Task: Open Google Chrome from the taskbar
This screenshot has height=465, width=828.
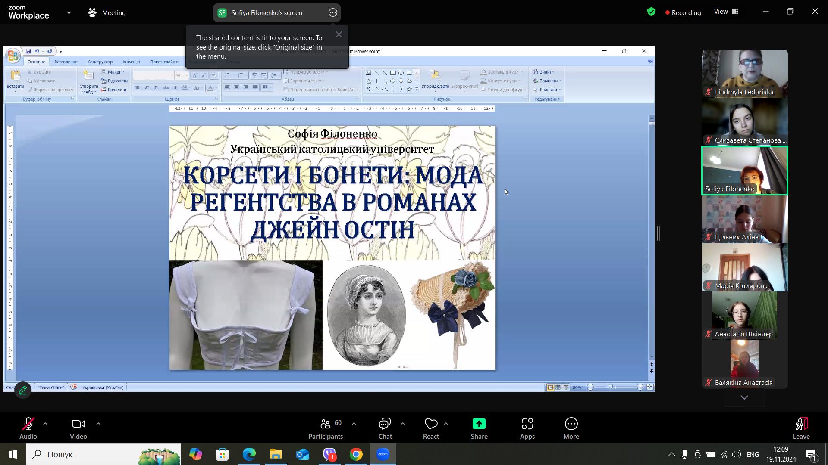Action: click(x=356, y=454)
